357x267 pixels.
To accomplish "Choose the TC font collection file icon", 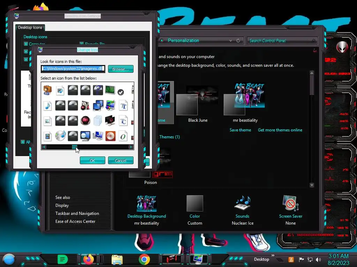I will click(x=123, y=121).
